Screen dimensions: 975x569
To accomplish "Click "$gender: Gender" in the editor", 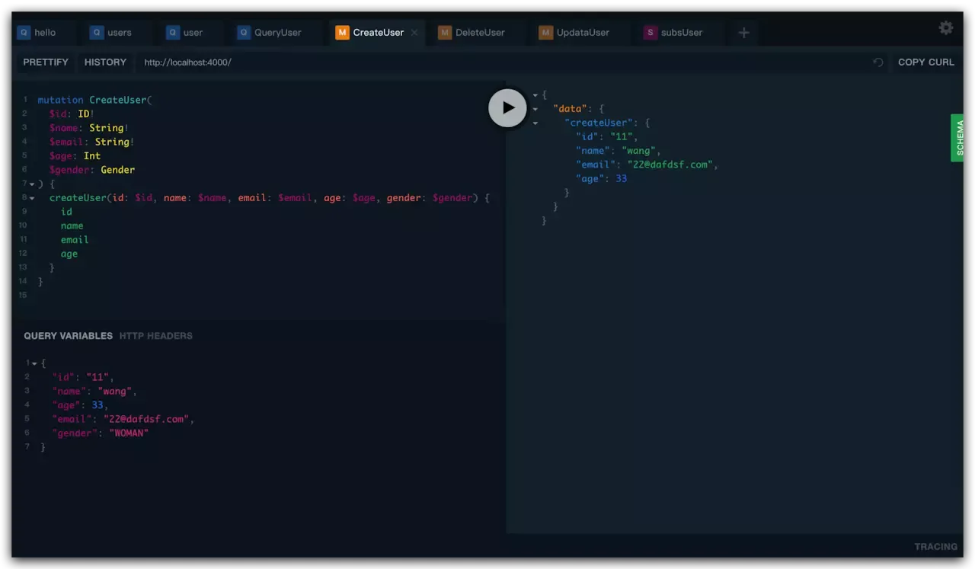I will [x=92, y=170].
